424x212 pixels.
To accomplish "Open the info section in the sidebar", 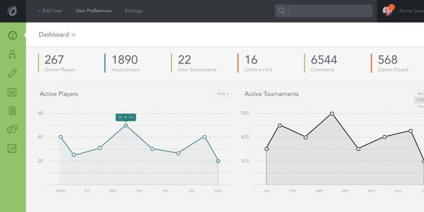I will pyautogui.click(x=13, y=36).
